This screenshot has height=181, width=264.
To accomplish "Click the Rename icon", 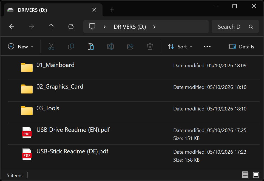I will (x=110, y=46).
